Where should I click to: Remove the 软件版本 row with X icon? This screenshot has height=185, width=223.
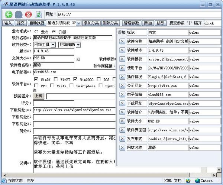122,50
